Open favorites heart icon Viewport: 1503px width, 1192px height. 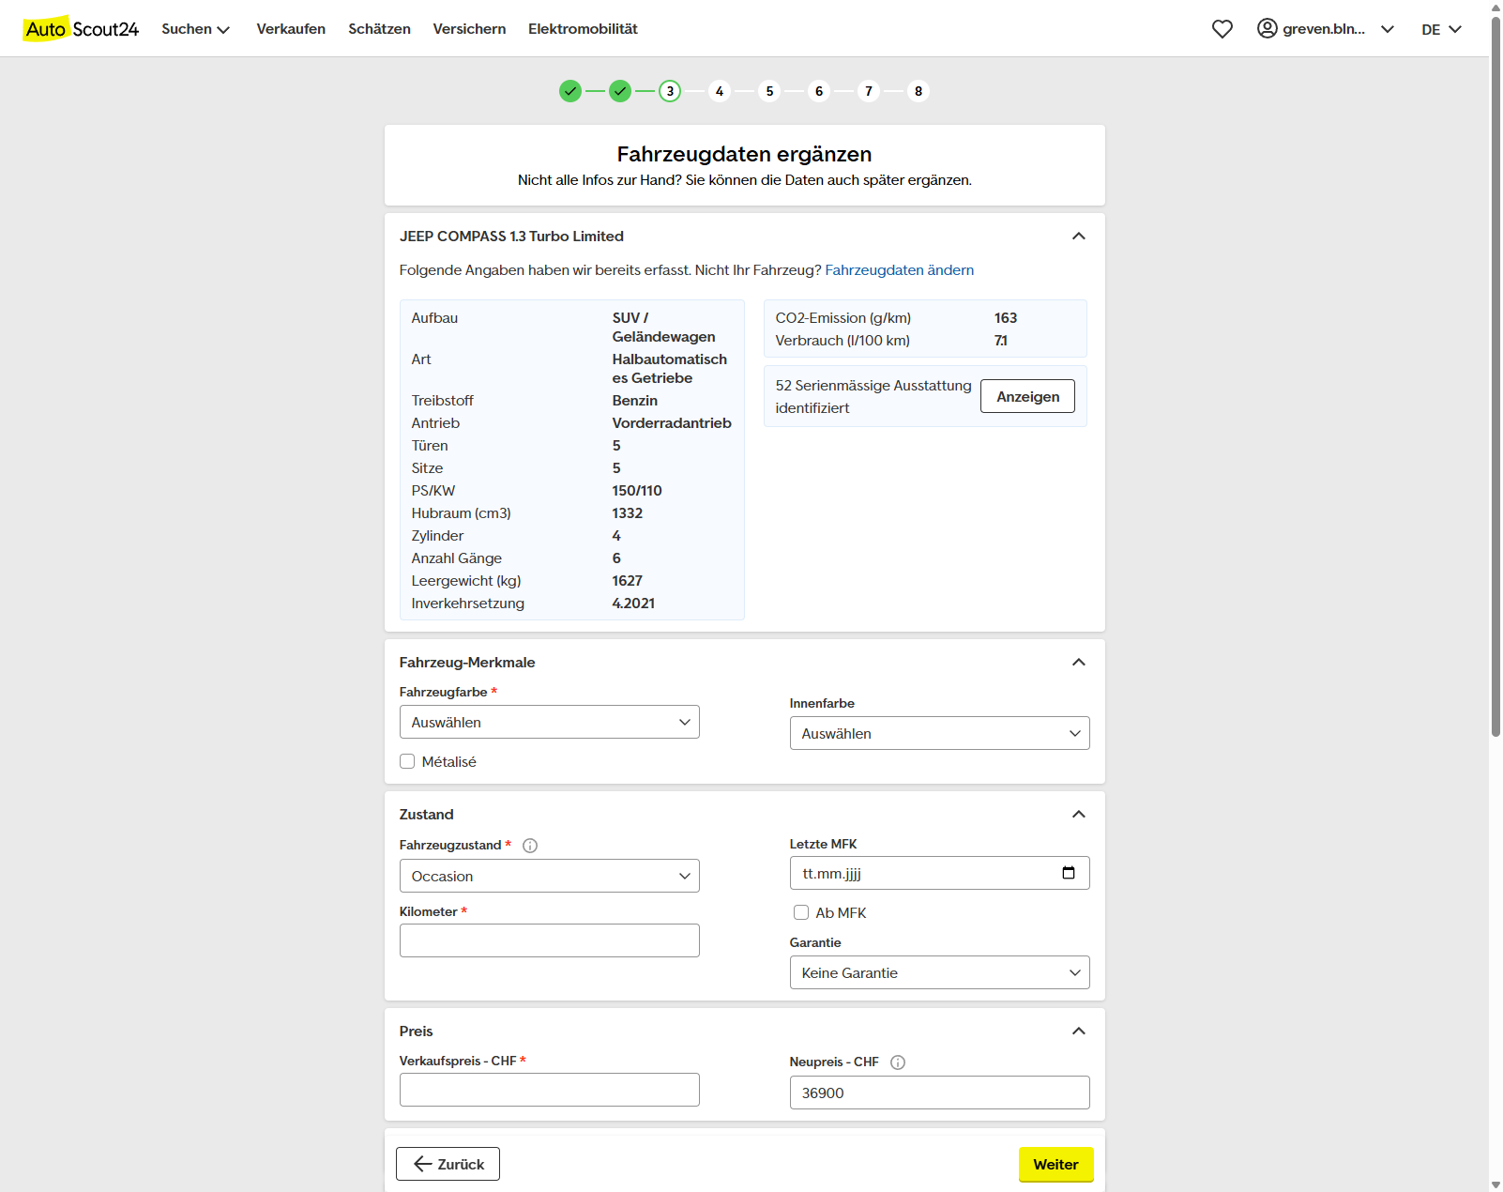(1222, 29)
